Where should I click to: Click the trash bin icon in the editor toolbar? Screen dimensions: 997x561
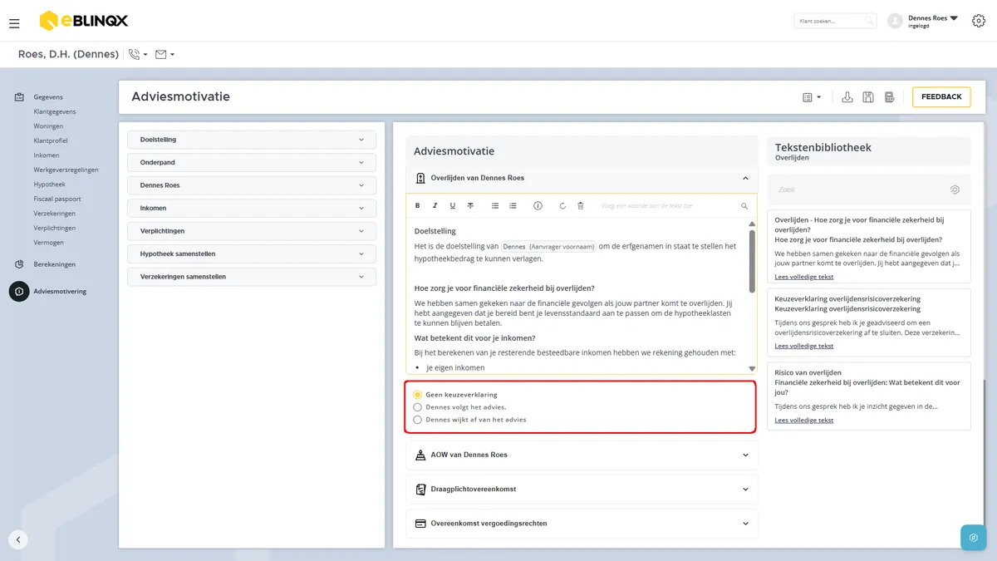tap(580, 205)
